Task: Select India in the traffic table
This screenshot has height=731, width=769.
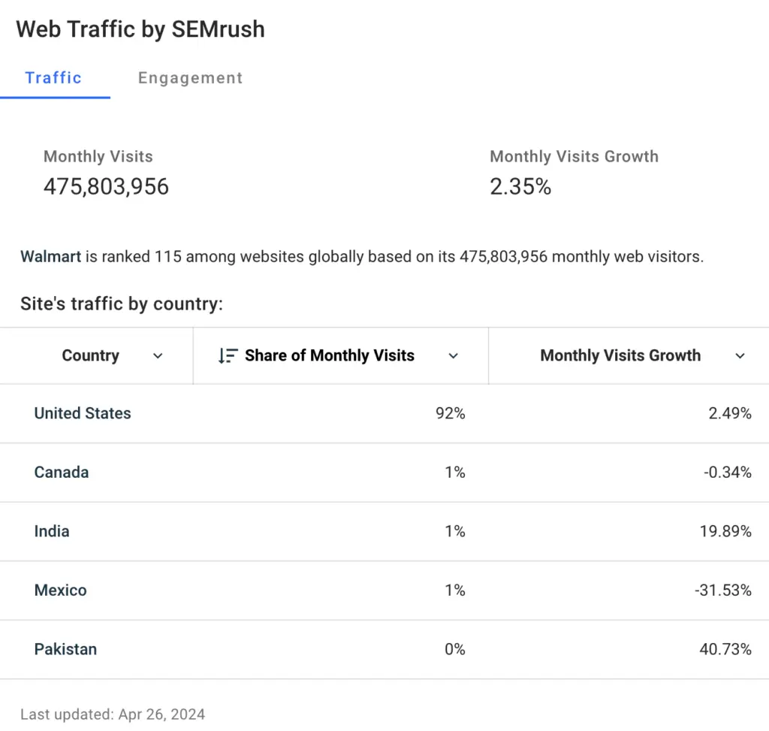Action: [51, 531]
